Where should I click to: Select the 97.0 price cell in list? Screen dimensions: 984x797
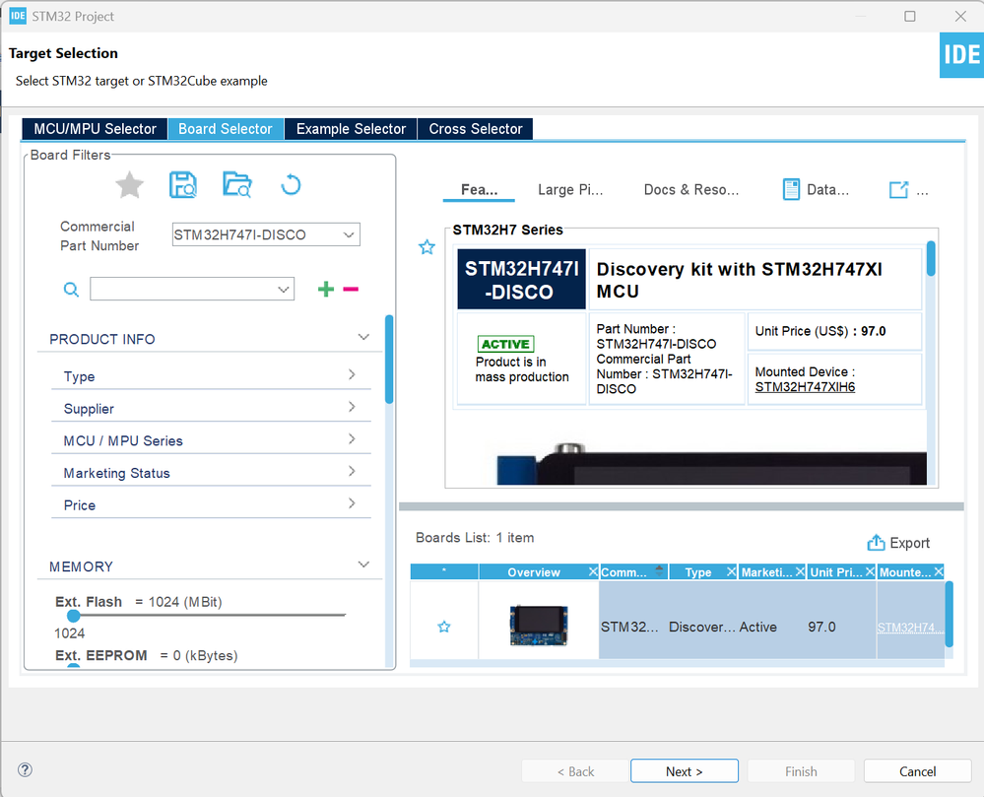pos(821,627)
